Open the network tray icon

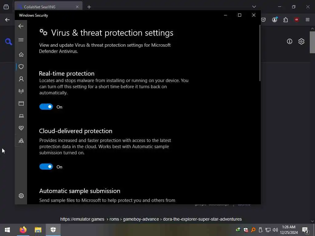coord(268,230)
